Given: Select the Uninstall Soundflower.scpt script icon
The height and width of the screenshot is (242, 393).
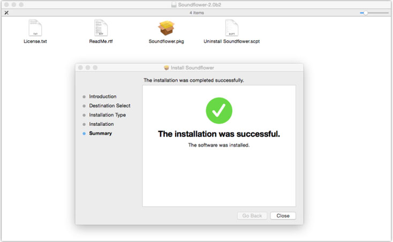Looking at the screenshot, I should click(232, 28).
